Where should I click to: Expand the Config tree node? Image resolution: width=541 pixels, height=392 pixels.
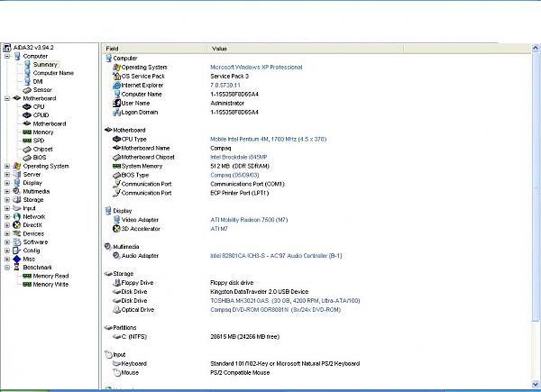(7, 251)
